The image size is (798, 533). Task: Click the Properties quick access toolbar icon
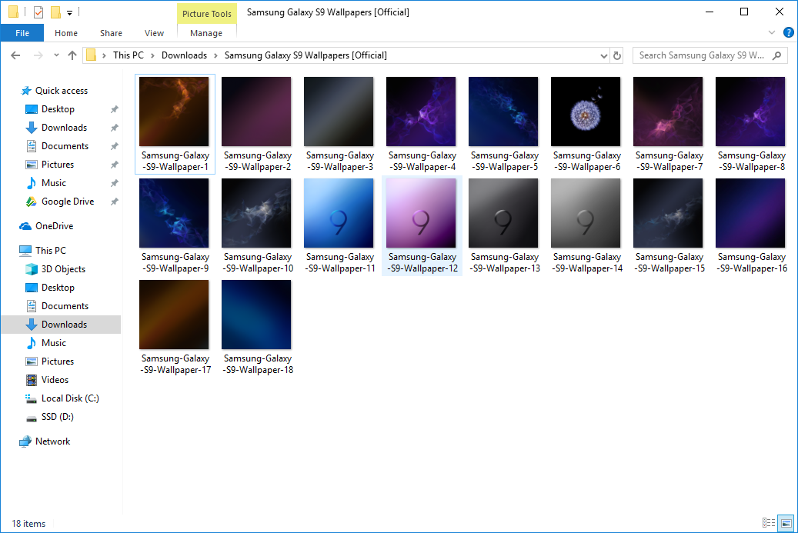38,12
